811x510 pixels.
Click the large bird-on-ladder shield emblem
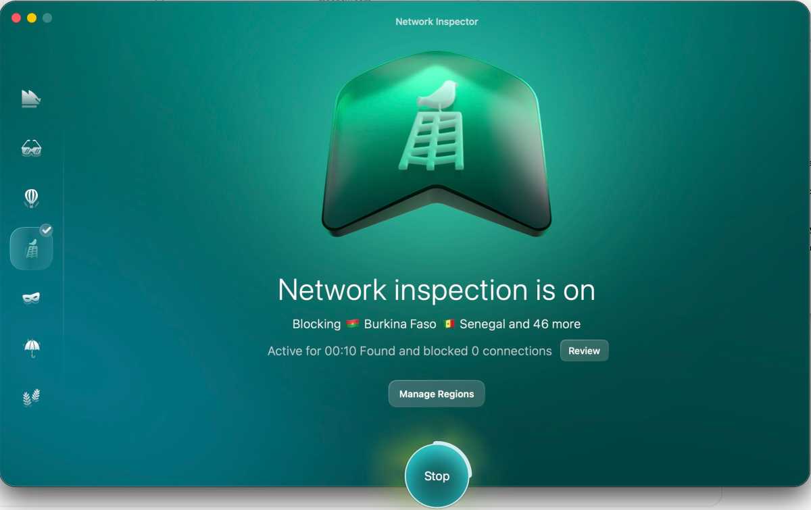tap(437, 143)
